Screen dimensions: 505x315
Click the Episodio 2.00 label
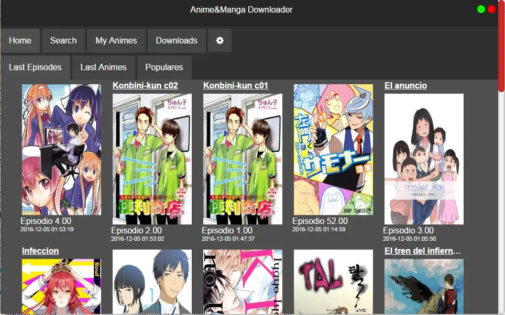(137, 230)
